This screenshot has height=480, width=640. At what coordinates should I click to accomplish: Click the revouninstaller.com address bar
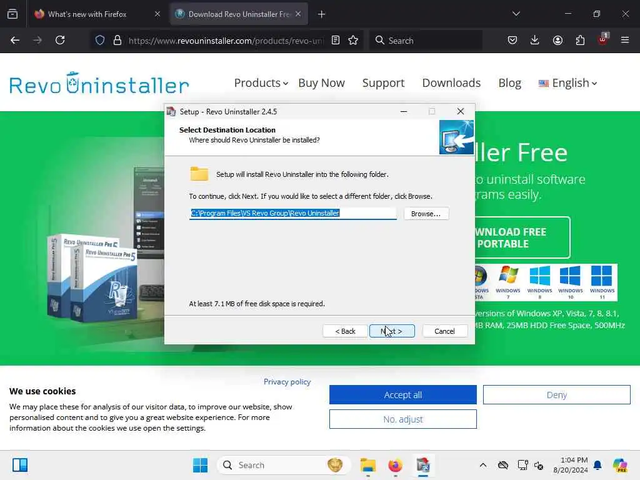226,41
